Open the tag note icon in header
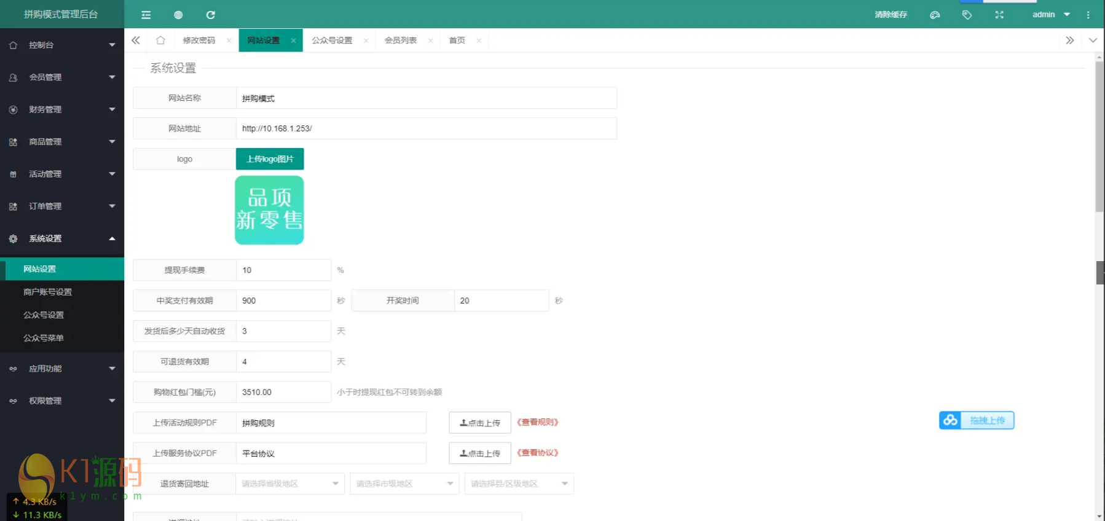Screen dimensions: 1105x521 (x=967, y=15)
